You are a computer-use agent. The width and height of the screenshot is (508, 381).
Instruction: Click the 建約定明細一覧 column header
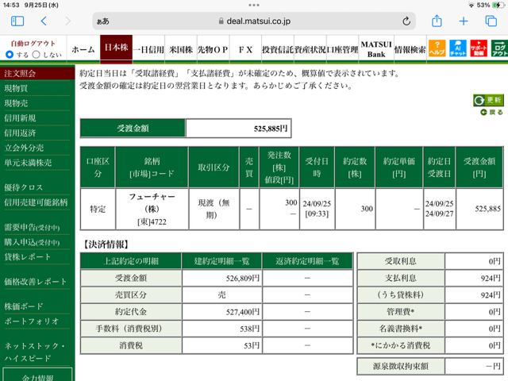click(222, 261)
